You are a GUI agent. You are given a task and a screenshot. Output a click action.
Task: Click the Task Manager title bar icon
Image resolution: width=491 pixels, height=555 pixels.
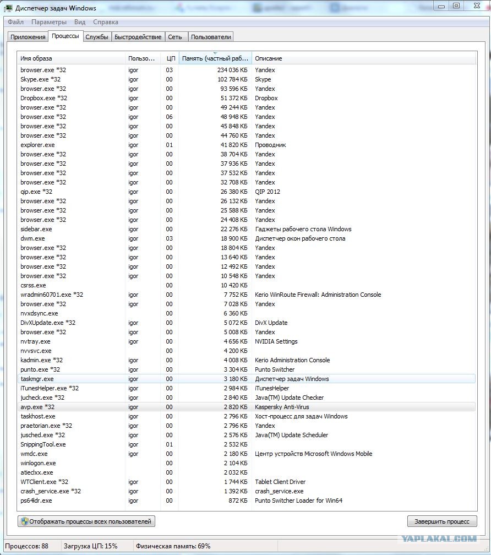8,8
